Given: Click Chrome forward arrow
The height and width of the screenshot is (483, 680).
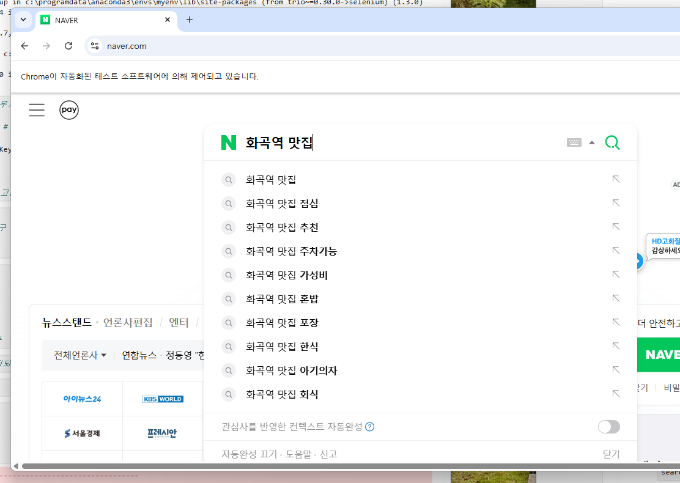Looking at the screenshot, I should (46, 46).
